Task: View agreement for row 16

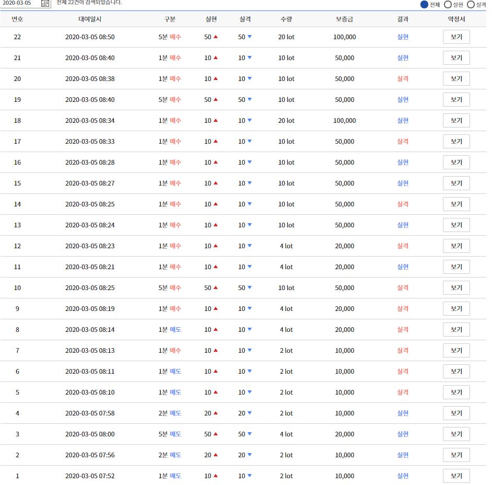Action: (456, 163)
